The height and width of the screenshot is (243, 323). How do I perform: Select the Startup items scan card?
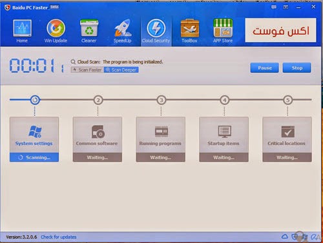pyautogui.click(x=224, y=139)
